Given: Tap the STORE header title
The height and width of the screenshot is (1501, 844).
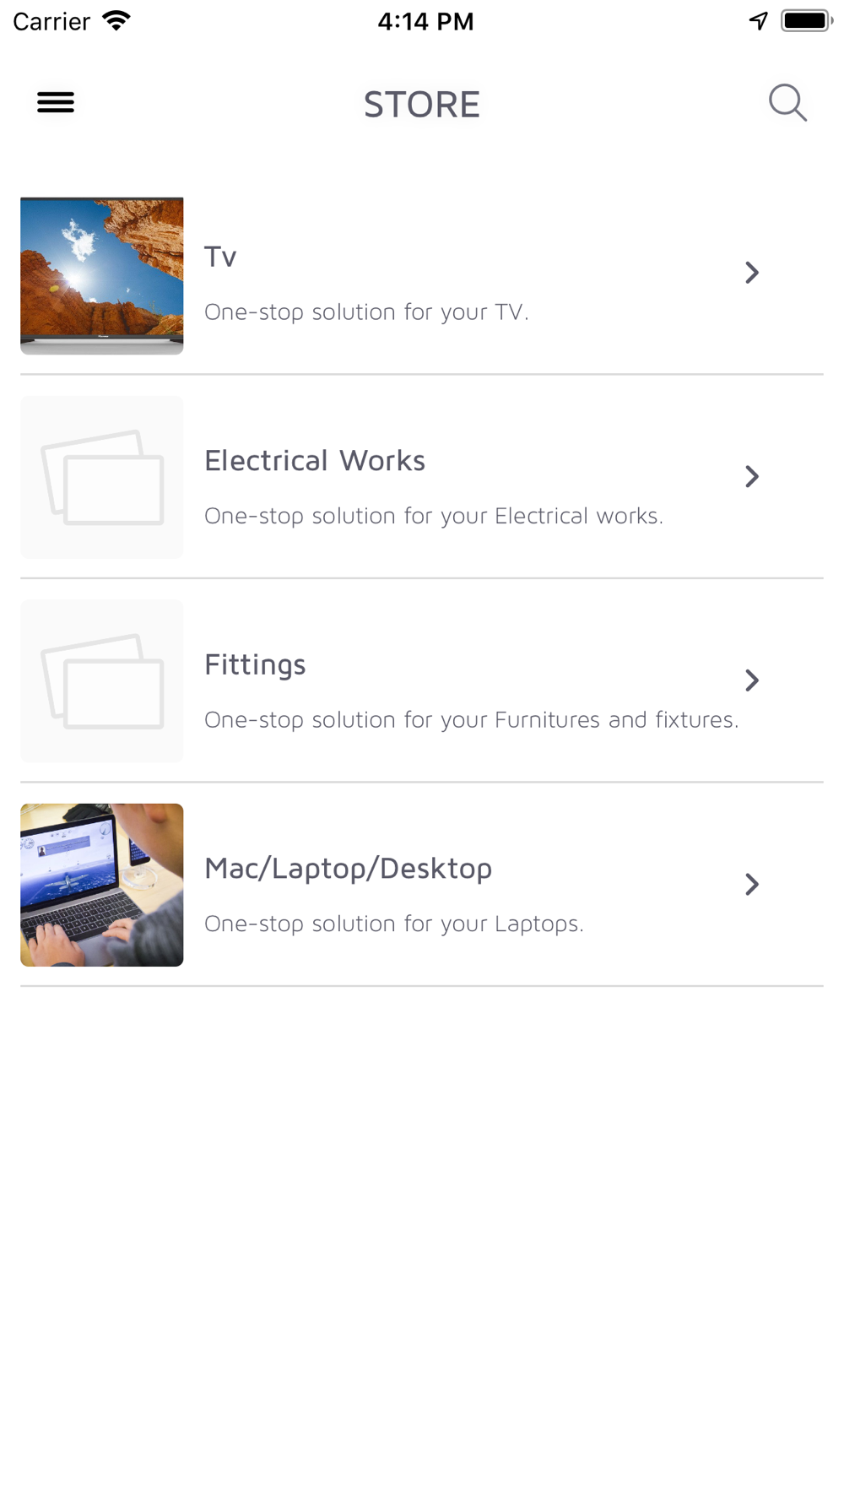Looking at the screenshot, I should click(422, 105).
